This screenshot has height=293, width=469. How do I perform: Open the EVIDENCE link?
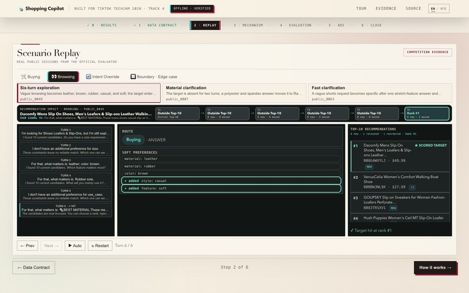point(386,8)
